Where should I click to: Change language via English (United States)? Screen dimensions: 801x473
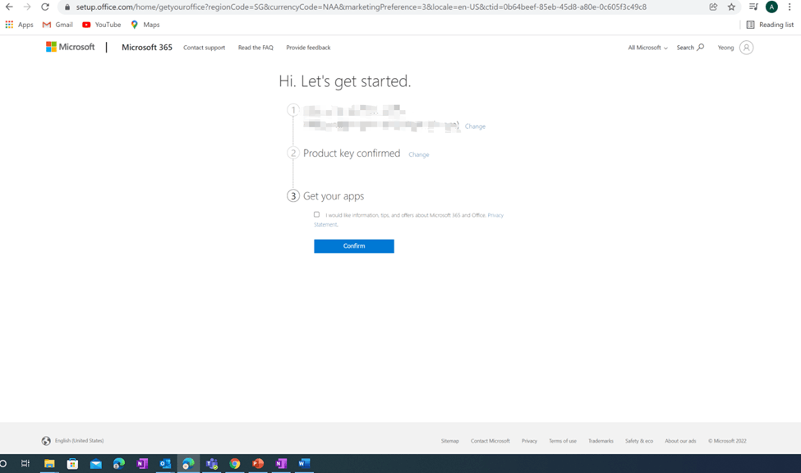(73, 441)
